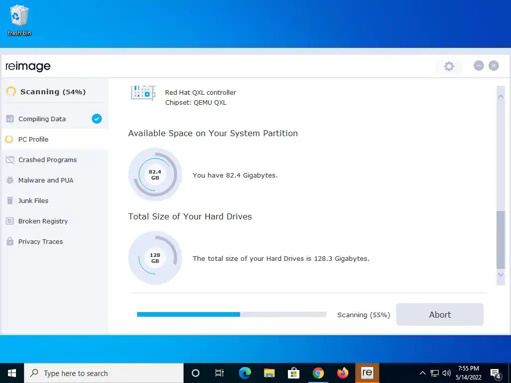This screenshot has width=511, height=383.
Task: Open File Explorer from taskbar
Action: (269, 373)
